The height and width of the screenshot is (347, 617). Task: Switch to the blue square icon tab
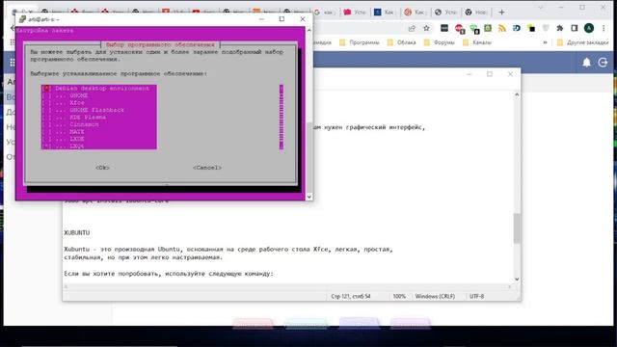(x=385, y=13)
